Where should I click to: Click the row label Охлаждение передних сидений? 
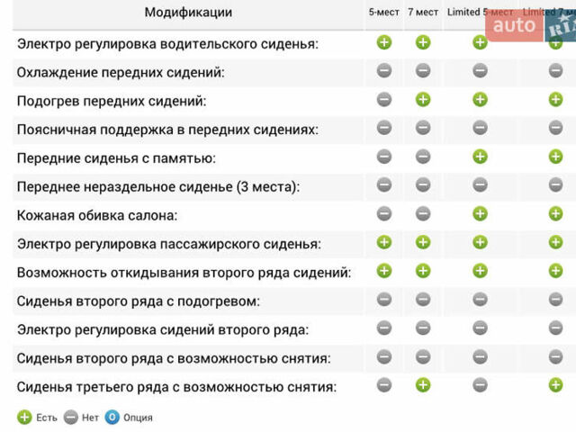coord(121,72)
